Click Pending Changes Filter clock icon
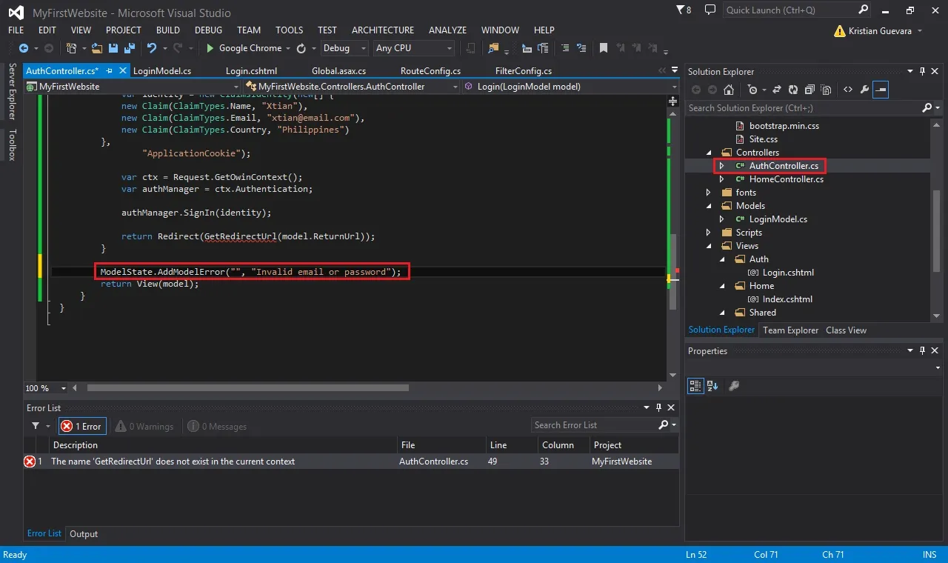The height and width of the screenshot is (563, 948). (753, 90)
